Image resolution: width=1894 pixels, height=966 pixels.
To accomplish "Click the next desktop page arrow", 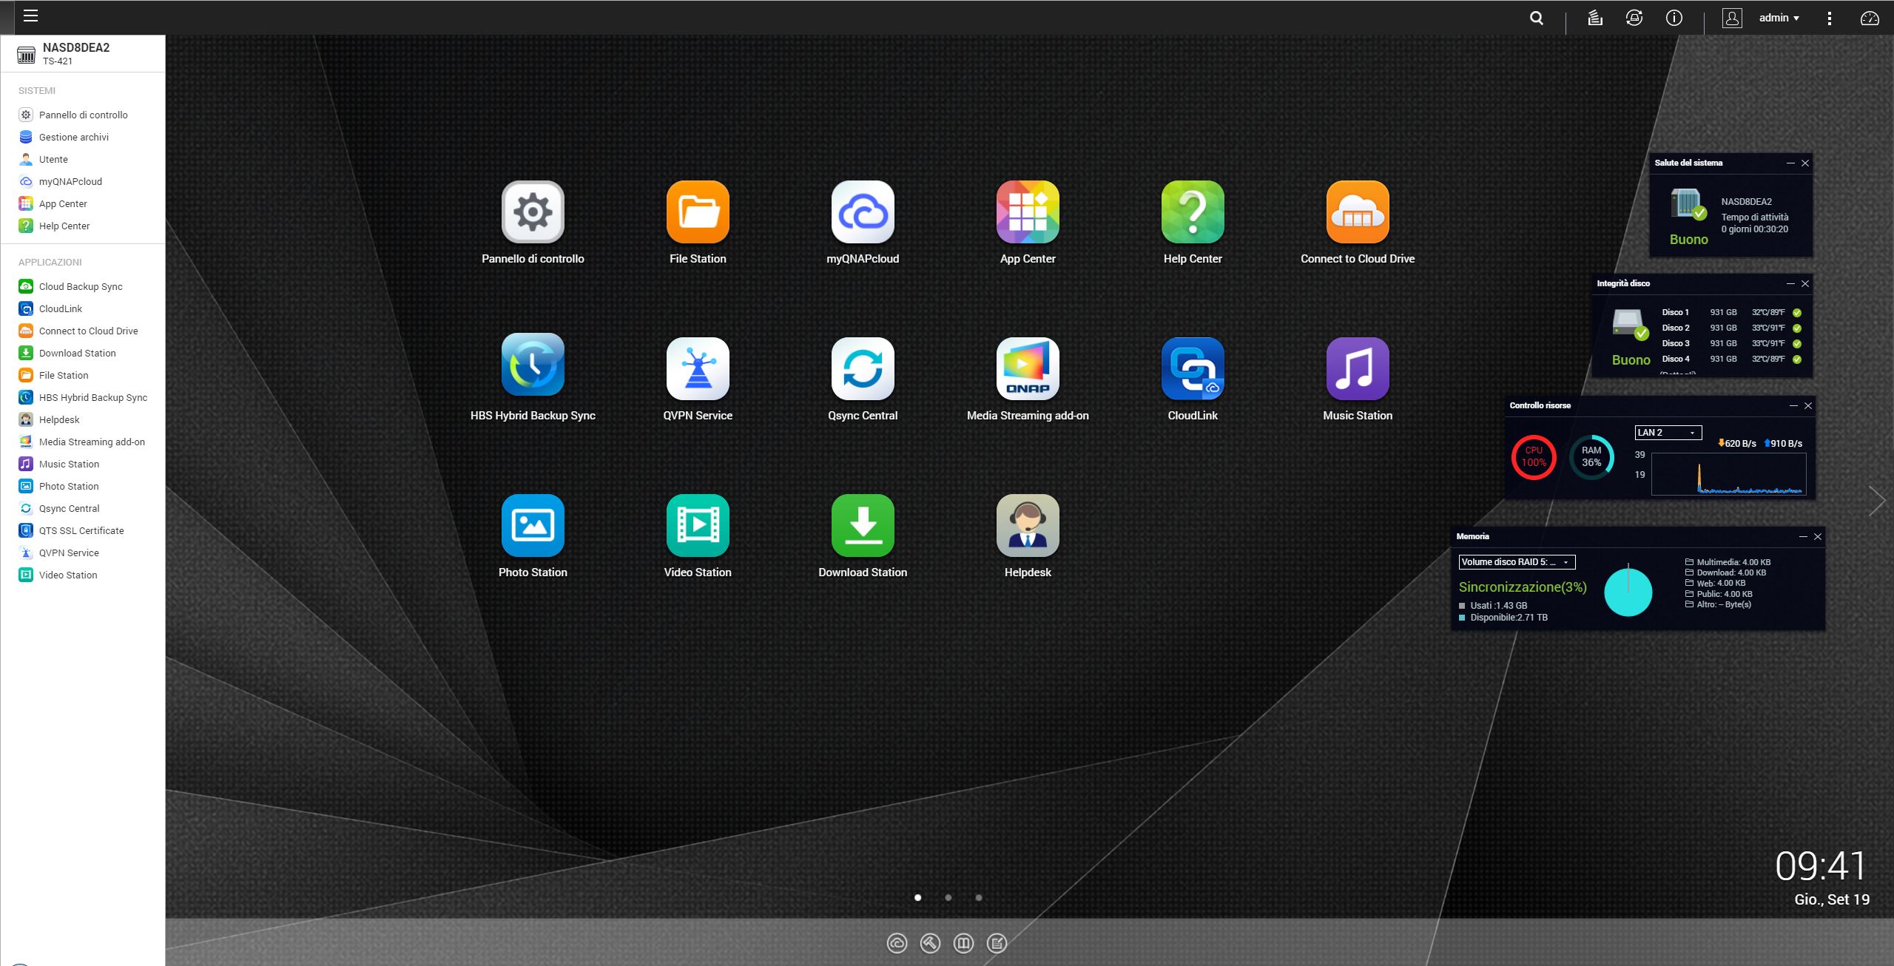I will (1877, 501).
